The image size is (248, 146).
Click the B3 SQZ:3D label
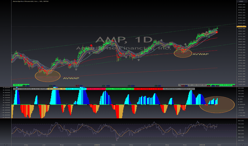click(200, 85)
